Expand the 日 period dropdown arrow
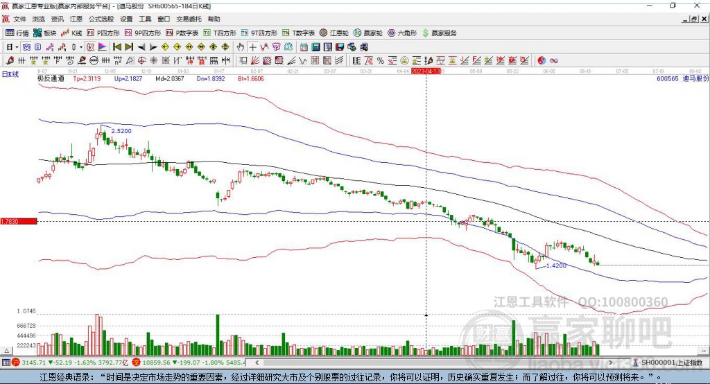Screen dimensions: 710x384 (x=17, y=47)
